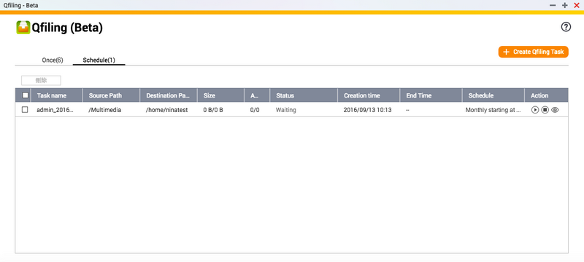Click the 0 B/0 B size cell
The image size is (584, 262).
(x=213, y=110)
